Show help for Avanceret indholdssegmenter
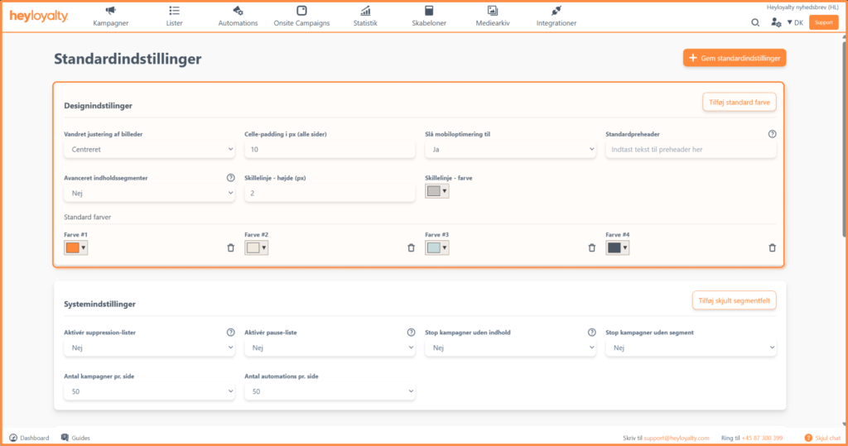This screenshot has height=446, width=848. point(230,177)
